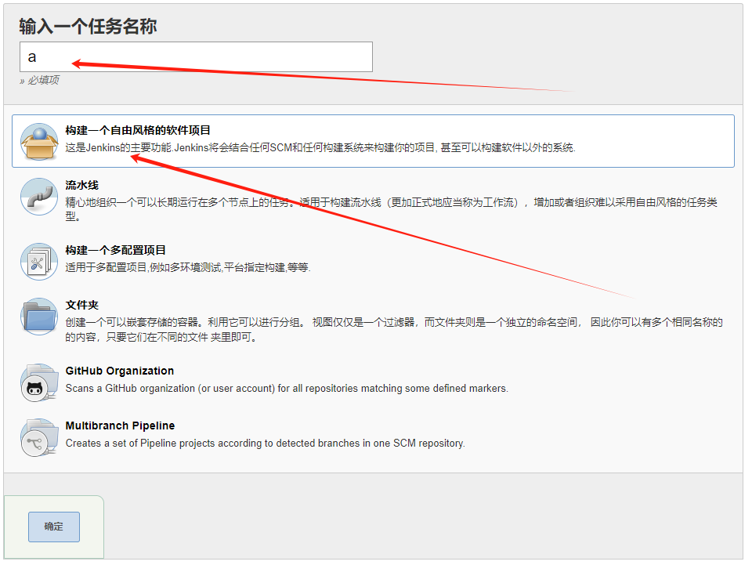
Task: Select the freestyle software project box icon
Action: (x=39, y=142)
